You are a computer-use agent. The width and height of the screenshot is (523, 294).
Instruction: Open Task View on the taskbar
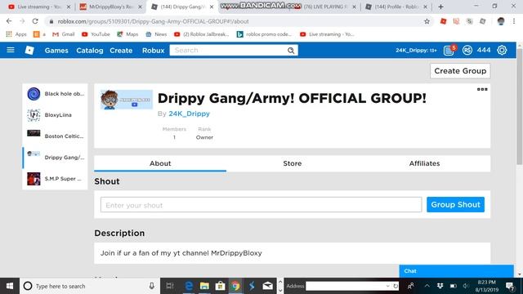(170, 286)
